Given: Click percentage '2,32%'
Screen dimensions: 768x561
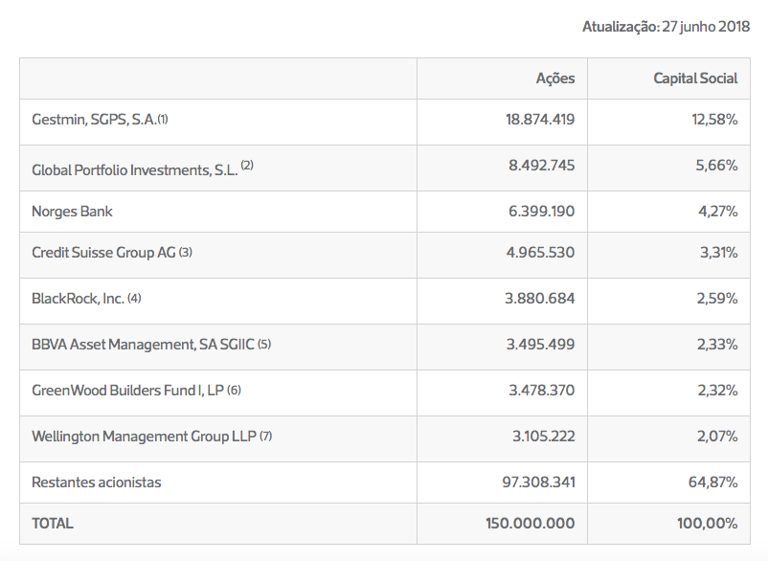Looking at the screenshot, I should tap(717, 391).
